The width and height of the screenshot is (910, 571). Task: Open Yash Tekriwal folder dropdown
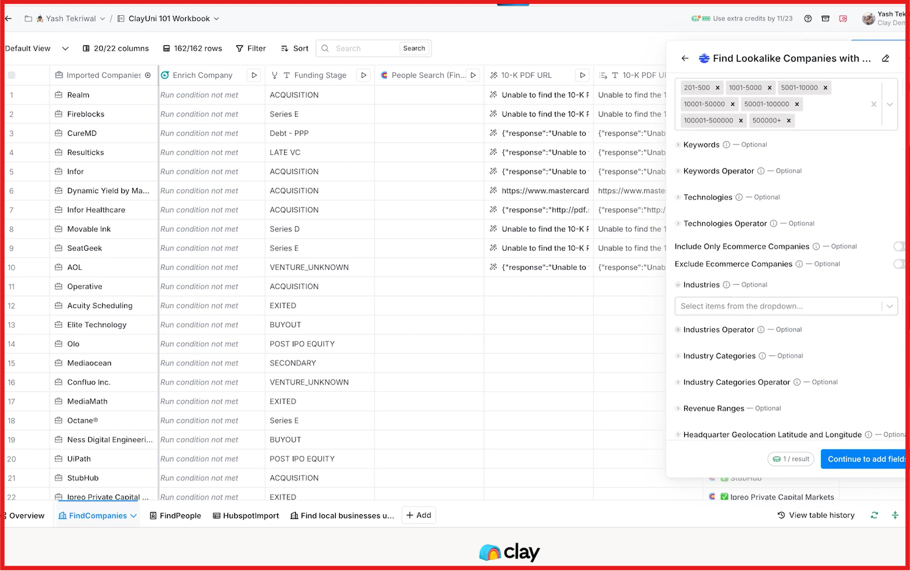click(x=71, y=19)
